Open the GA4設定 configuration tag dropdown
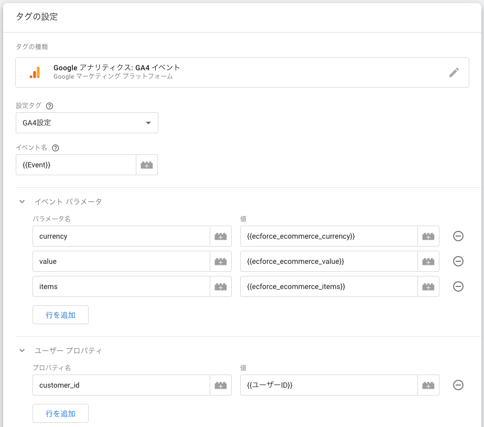The image size is (484, 427). point(87,123)
